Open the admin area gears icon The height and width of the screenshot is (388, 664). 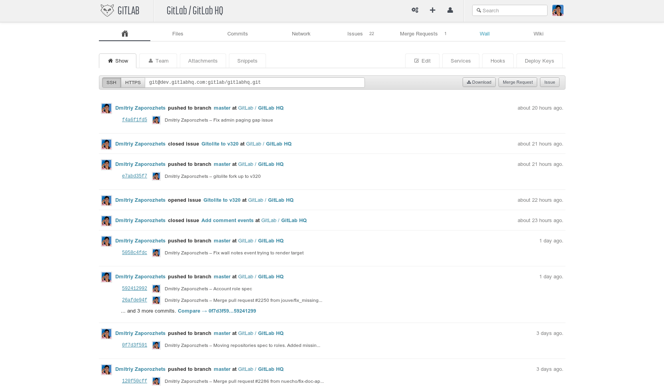coord(415,10)
